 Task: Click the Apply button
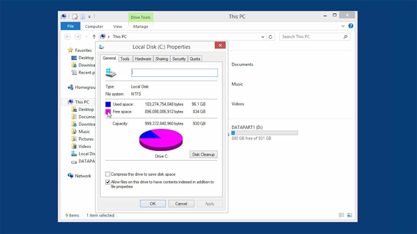click(209, 204)
